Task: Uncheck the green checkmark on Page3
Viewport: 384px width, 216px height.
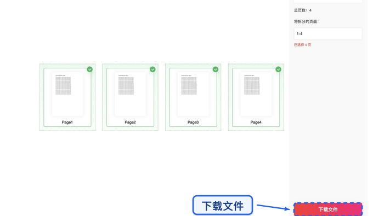Action: [x=216, y=69]
